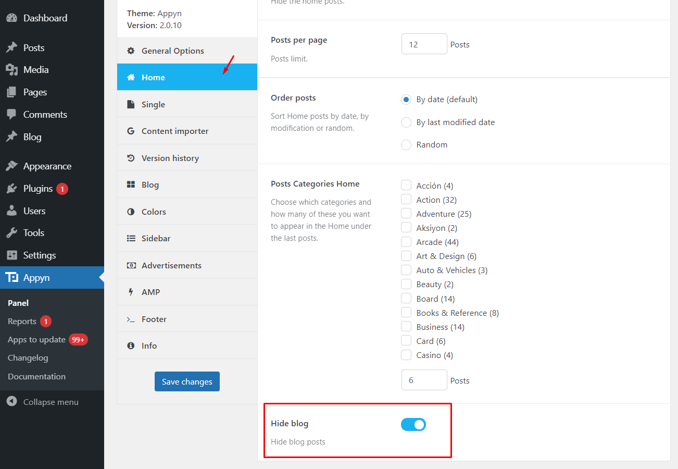Check the Aksiyon (2) category
678x469 pixels.
[406, 227]
